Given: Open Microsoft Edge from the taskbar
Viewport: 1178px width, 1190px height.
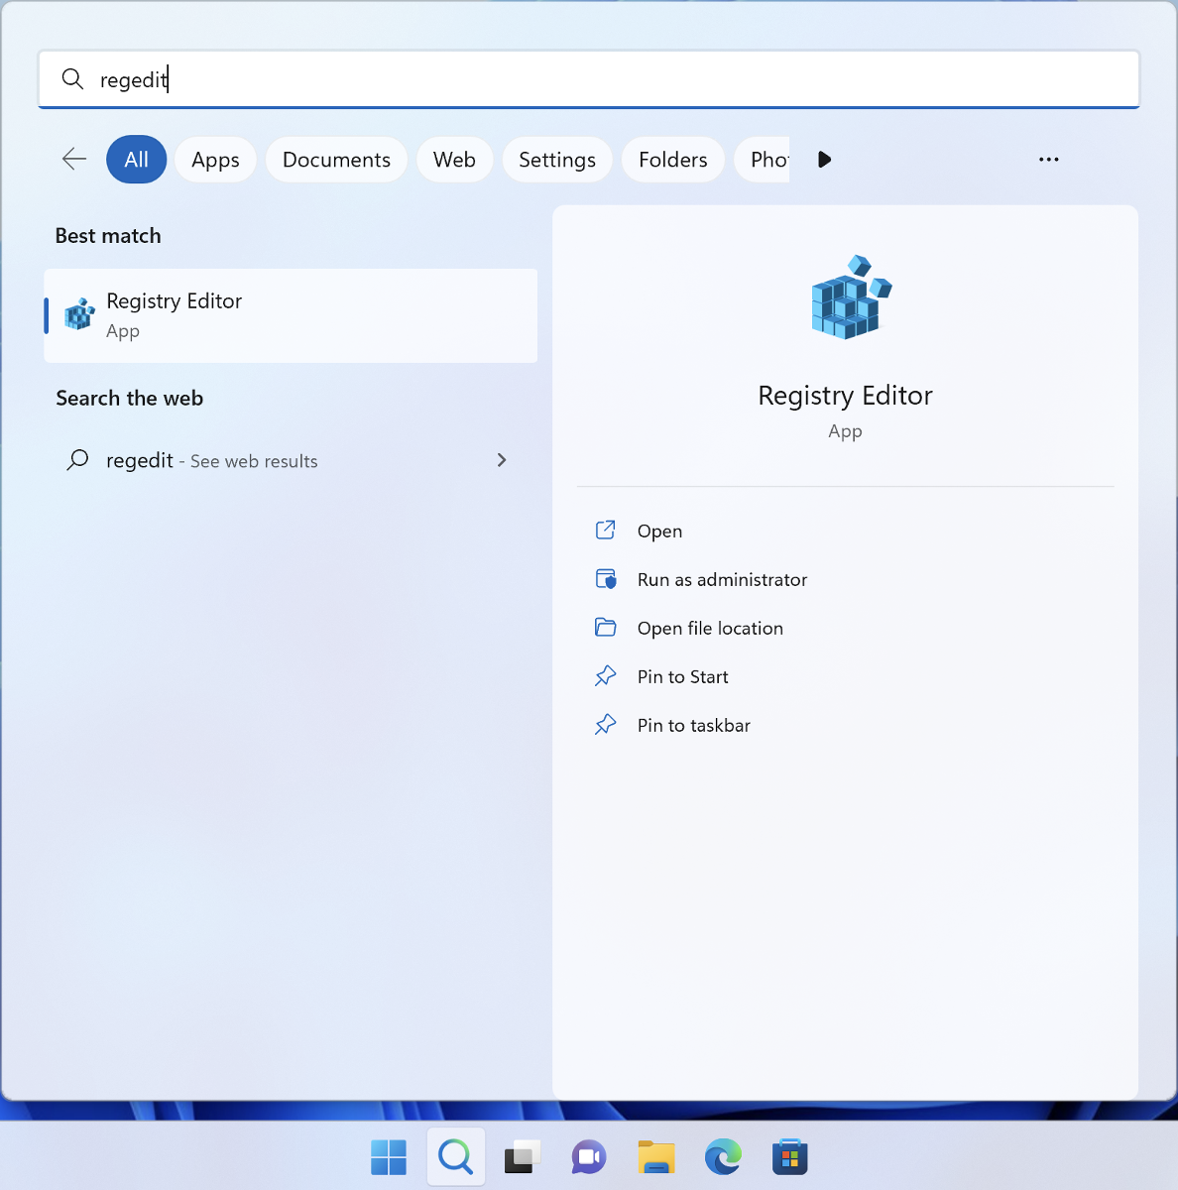Looking at the screenshot, I should [x=723, y=1156].
